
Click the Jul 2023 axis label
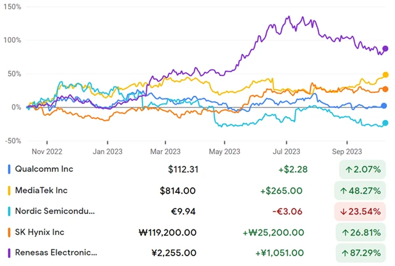[286, 150]
